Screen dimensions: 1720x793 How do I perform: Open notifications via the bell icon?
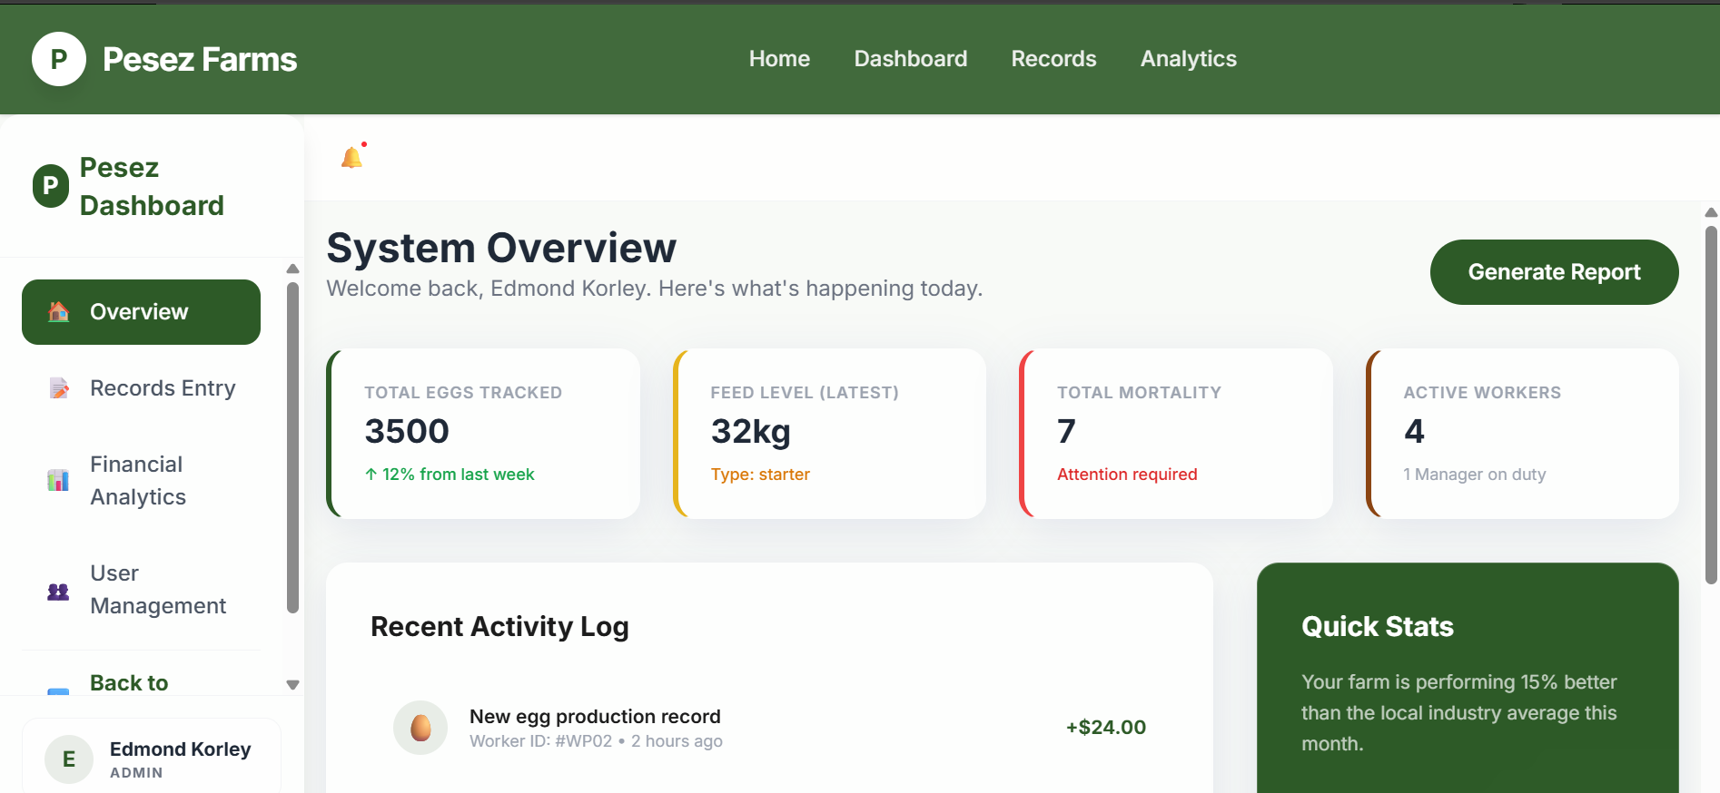point(352,157)
